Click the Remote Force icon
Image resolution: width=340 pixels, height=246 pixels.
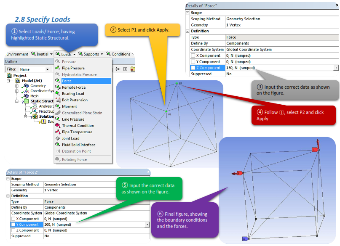coord(58,87)
